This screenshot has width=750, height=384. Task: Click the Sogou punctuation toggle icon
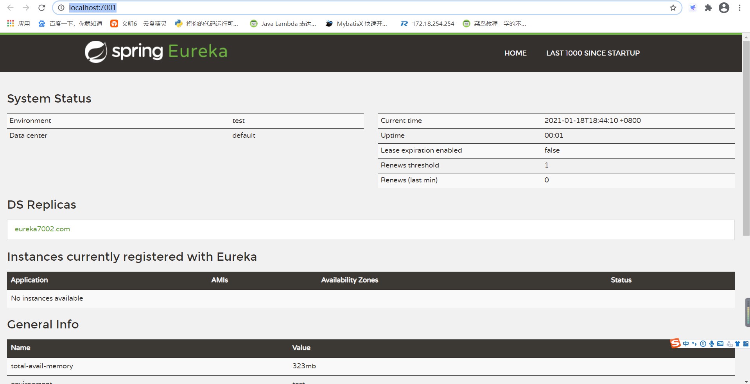pos(694,344)
